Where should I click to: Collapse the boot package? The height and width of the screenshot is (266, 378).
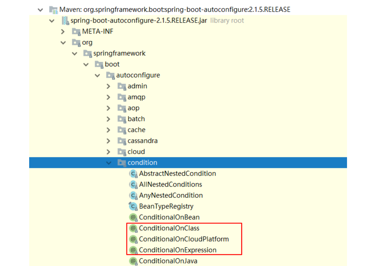pyautogui.click(x=86, y=64)
